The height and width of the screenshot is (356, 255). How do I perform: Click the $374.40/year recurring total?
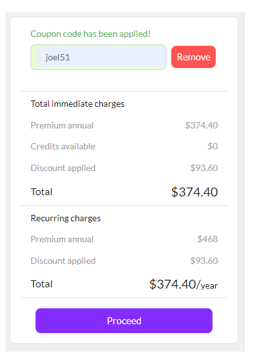183,284
